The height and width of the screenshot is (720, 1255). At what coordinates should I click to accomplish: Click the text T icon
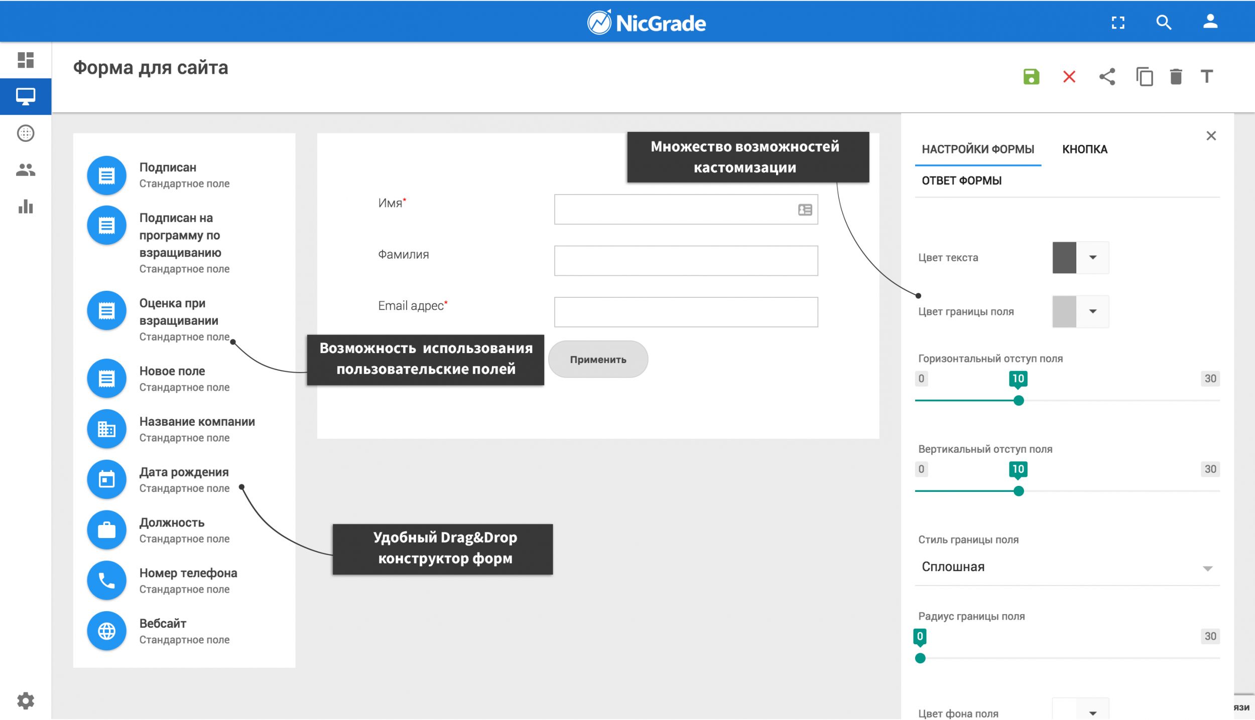pyautogui.click(x=1207, y=77)
